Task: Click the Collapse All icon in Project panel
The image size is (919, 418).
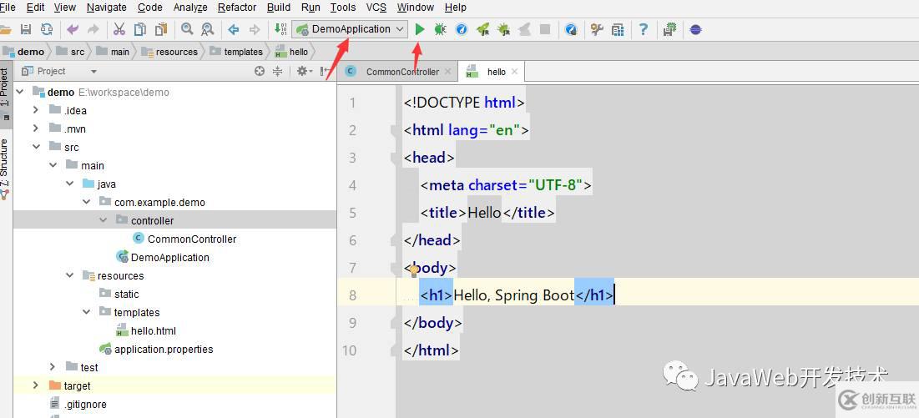Action: pyautogui.click(x=278, y=71)
